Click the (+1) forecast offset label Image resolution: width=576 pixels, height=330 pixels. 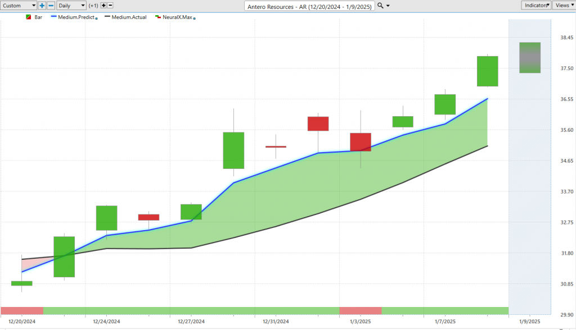93,6
